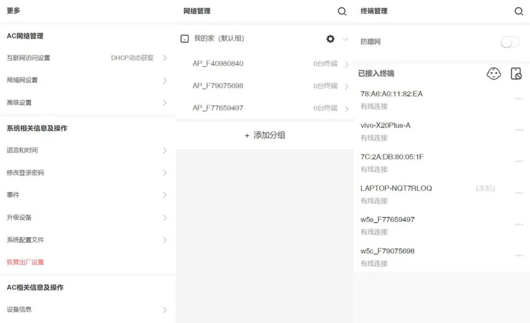Open 局域网设置 menu item
Image resolution: width=530 pixels, height=323 pixels.
coord(87,80)
